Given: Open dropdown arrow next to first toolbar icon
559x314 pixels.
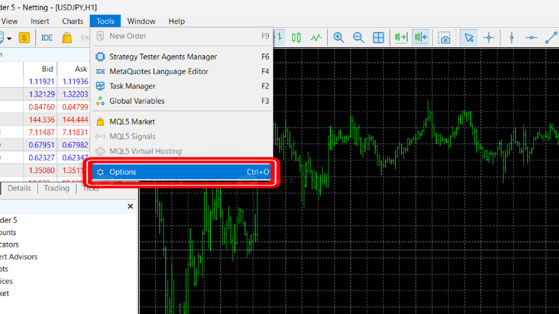Looking at the screenshot, I should (9, 38).
